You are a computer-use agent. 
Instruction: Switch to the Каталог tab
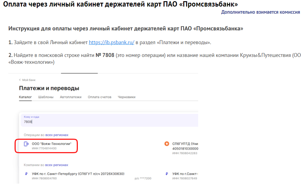tap(25, 97)
